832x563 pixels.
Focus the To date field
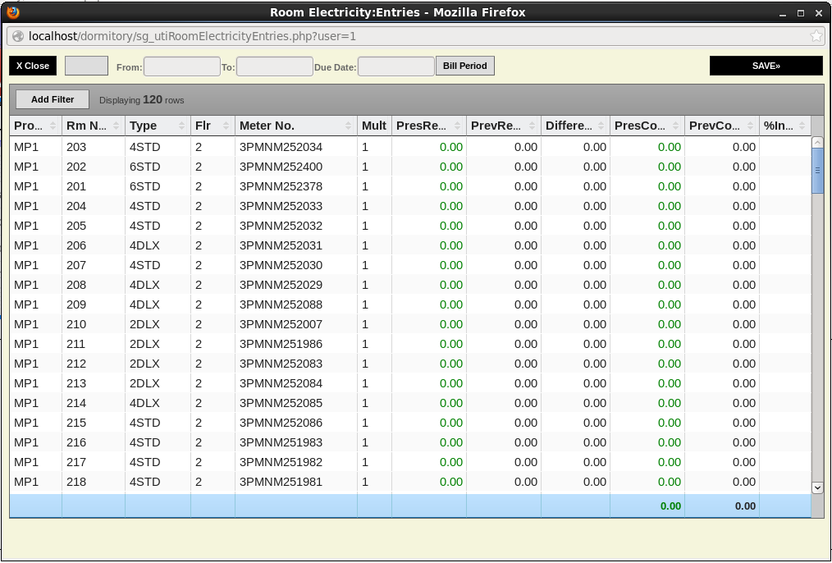pyautogui.click(x=274, y=66)
